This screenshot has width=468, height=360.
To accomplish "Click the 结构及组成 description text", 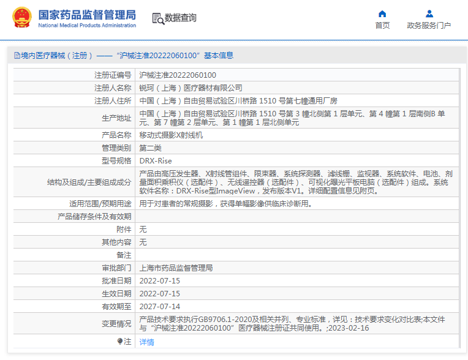I will click(x=296, y=182).
